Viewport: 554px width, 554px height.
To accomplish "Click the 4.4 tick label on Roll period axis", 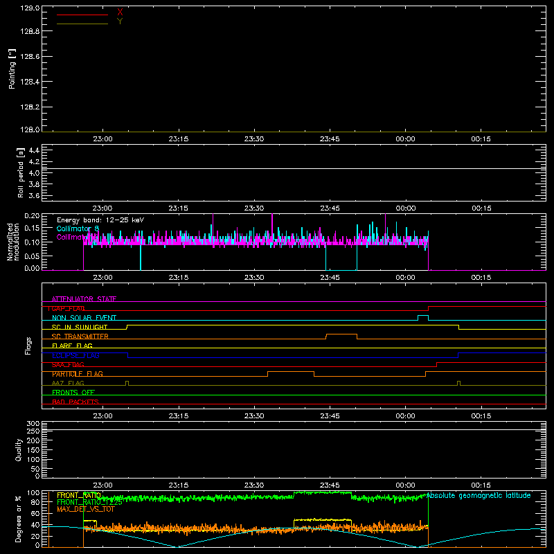I will click(x=34, y=150).
